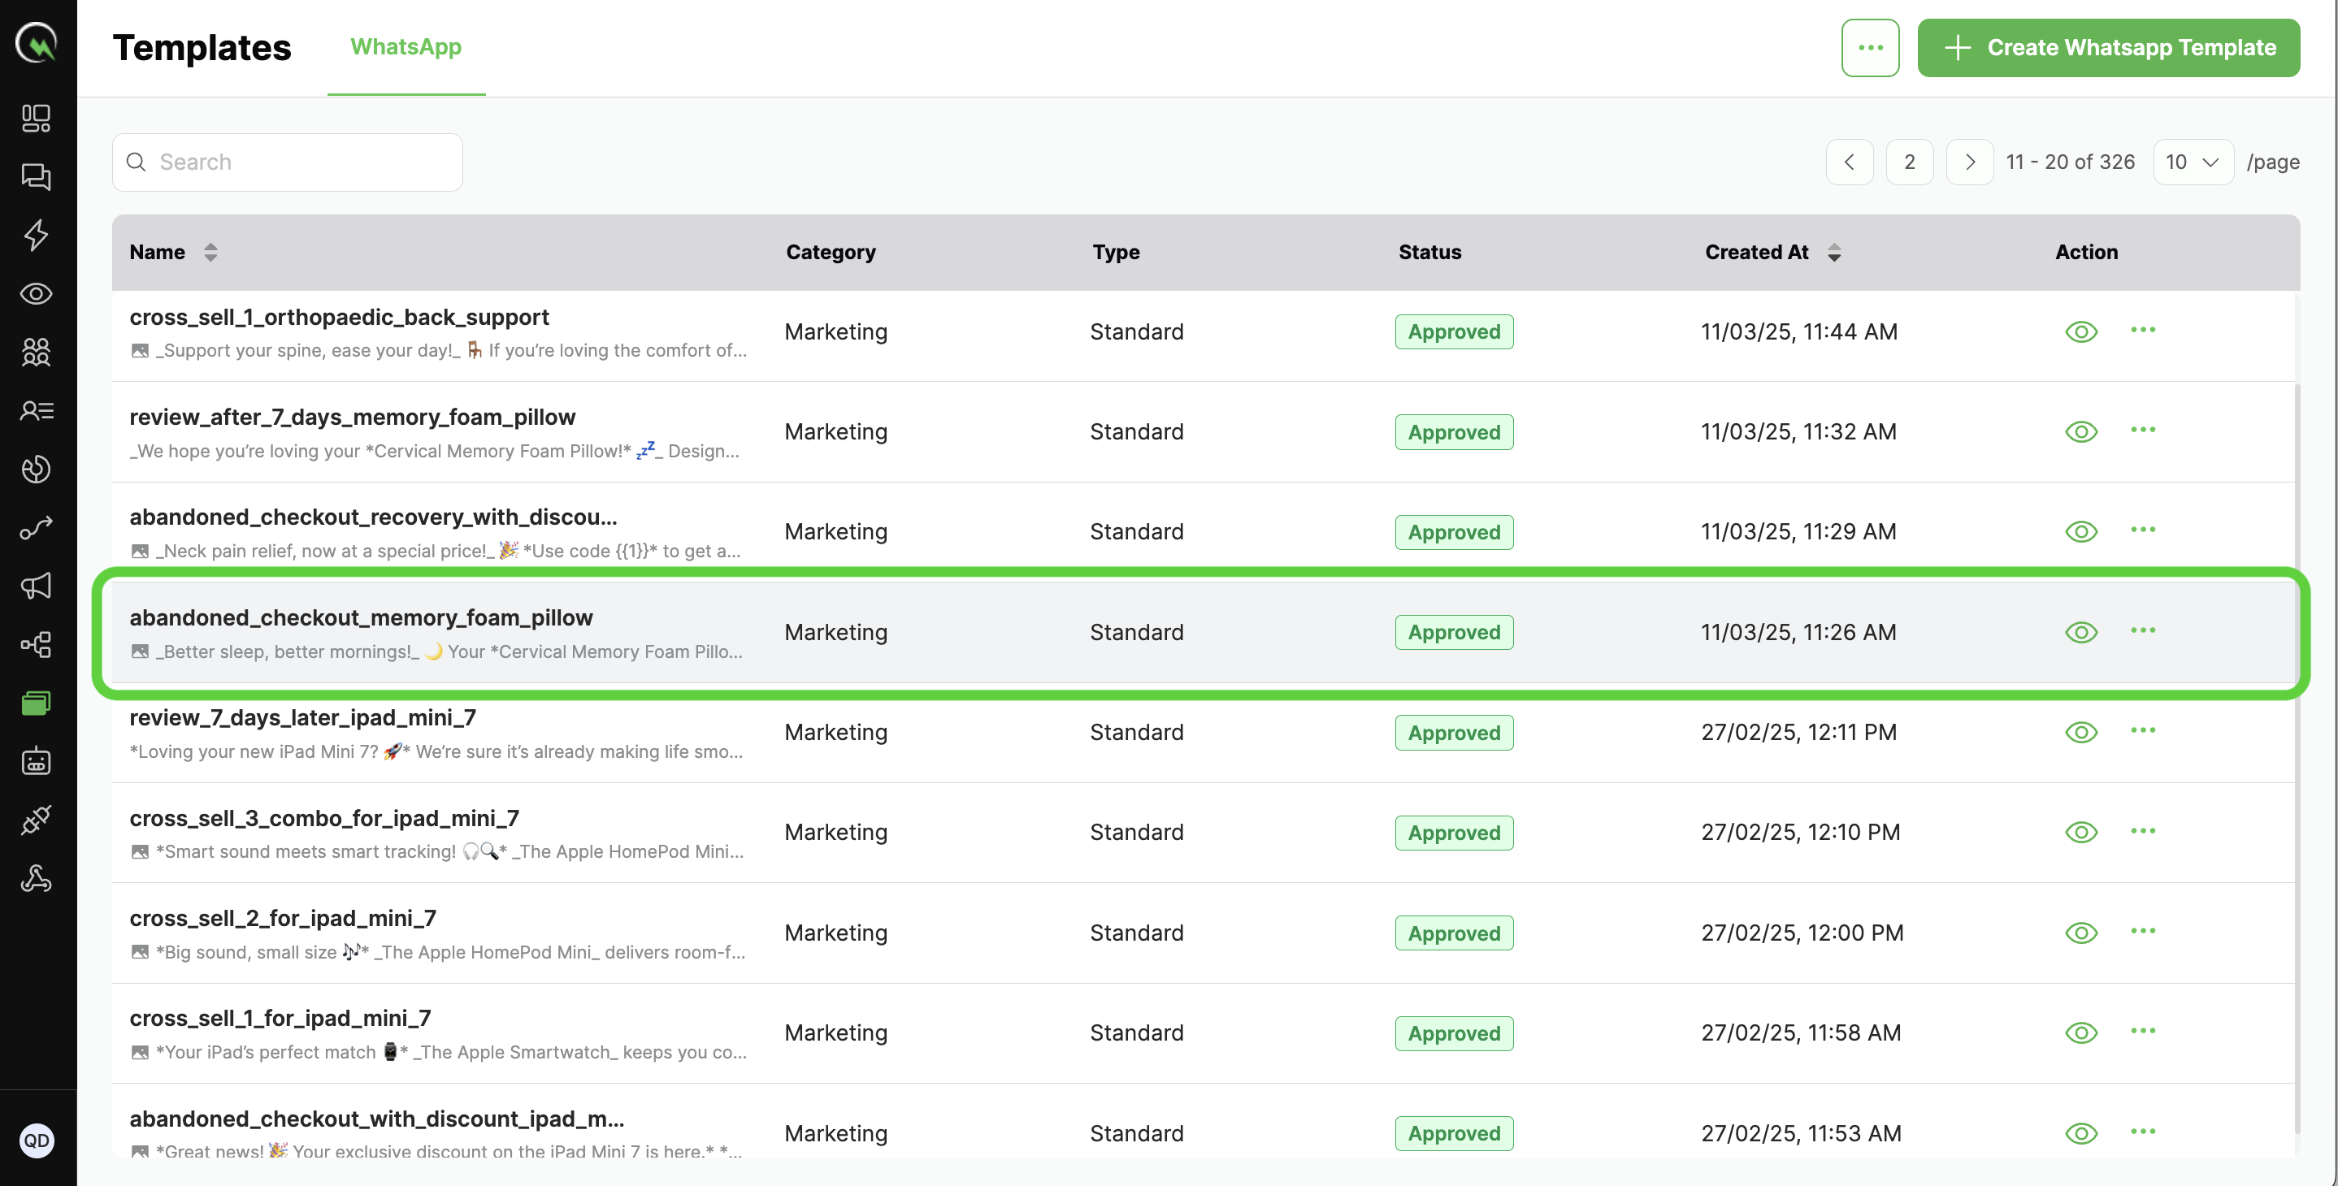Screen dimensions: 2338x1186
Task: Open more actions for review_after_7_days_memory_foam_pillow row
Action: pyautogui.click(x=2142, y=430)
